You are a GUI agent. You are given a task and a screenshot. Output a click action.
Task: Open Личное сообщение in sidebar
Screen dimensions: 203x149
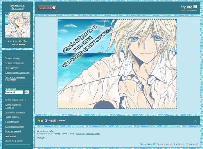coord(14,63)
